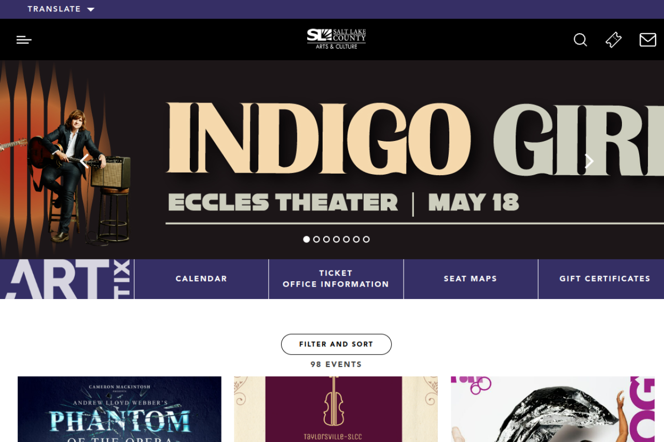The width and height of the screenshot is (664, 442).
Task: Open Ticket Office Information tab
Action: pos(336,279)
